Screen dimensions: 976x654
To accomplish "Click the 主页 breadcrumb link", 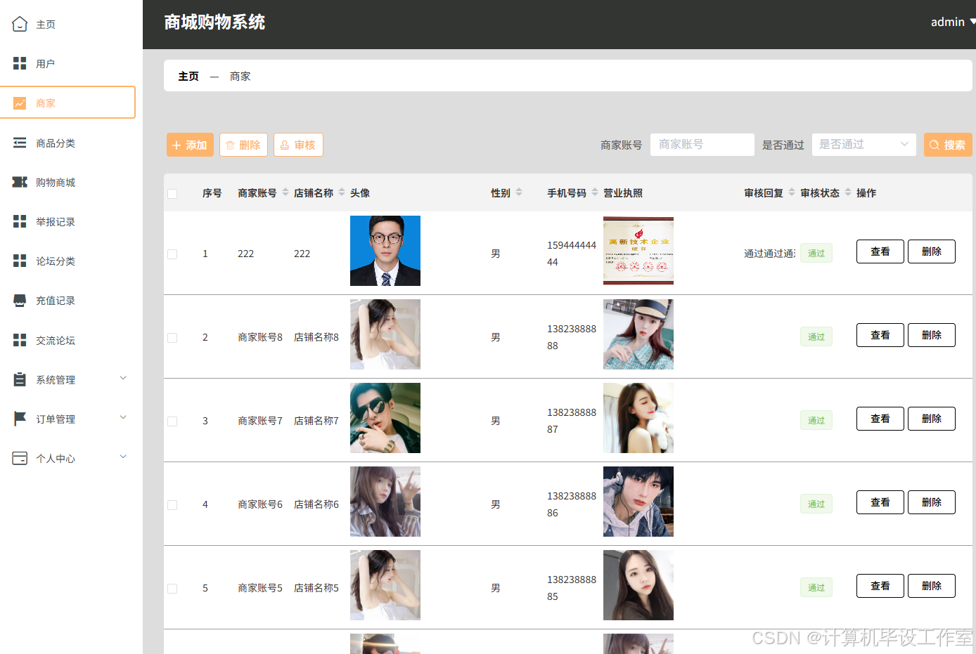I will tap(188, 76).
